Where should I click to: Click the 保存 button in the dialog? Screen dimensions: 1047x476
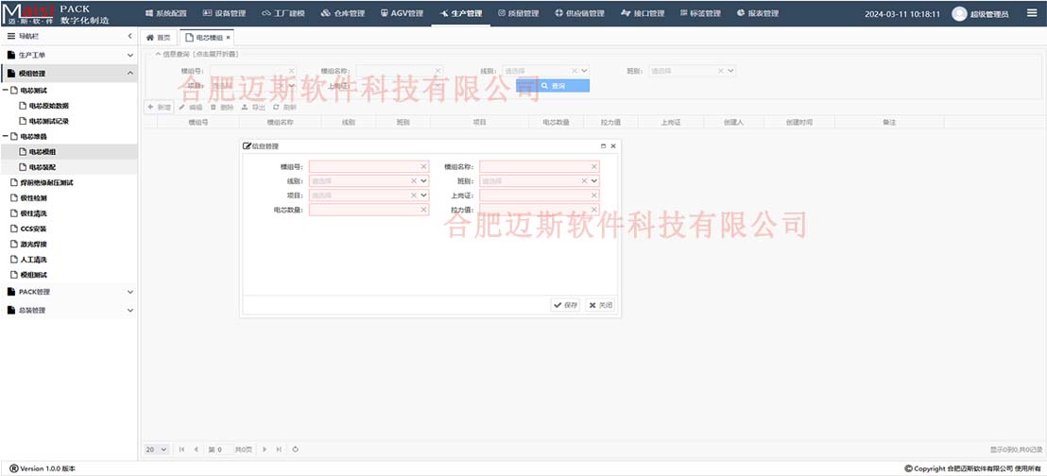(565, 305)
